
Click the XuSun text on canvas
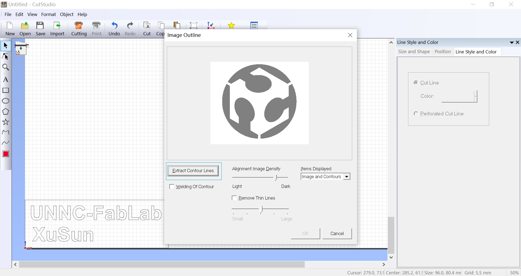[x=63, y=235]
